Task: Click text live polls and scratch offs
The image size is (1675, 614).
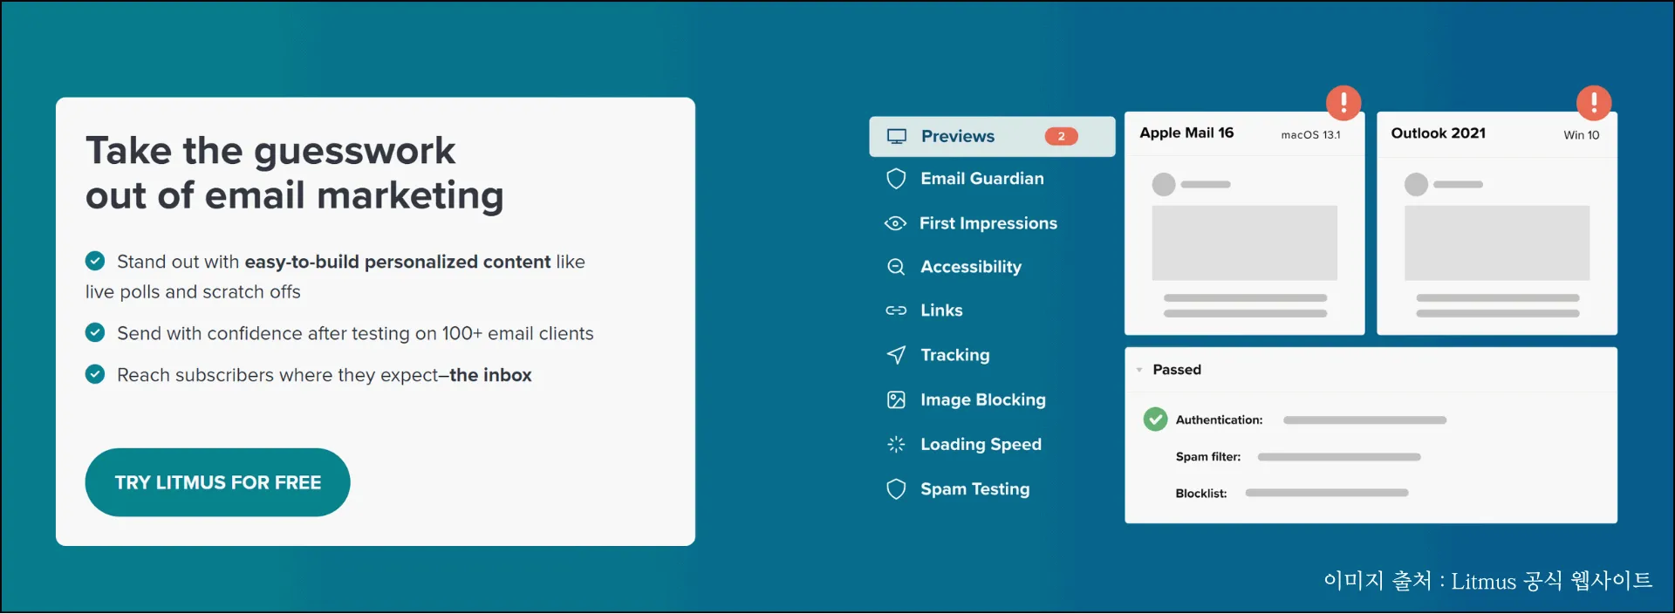Action: coord(193,292)
